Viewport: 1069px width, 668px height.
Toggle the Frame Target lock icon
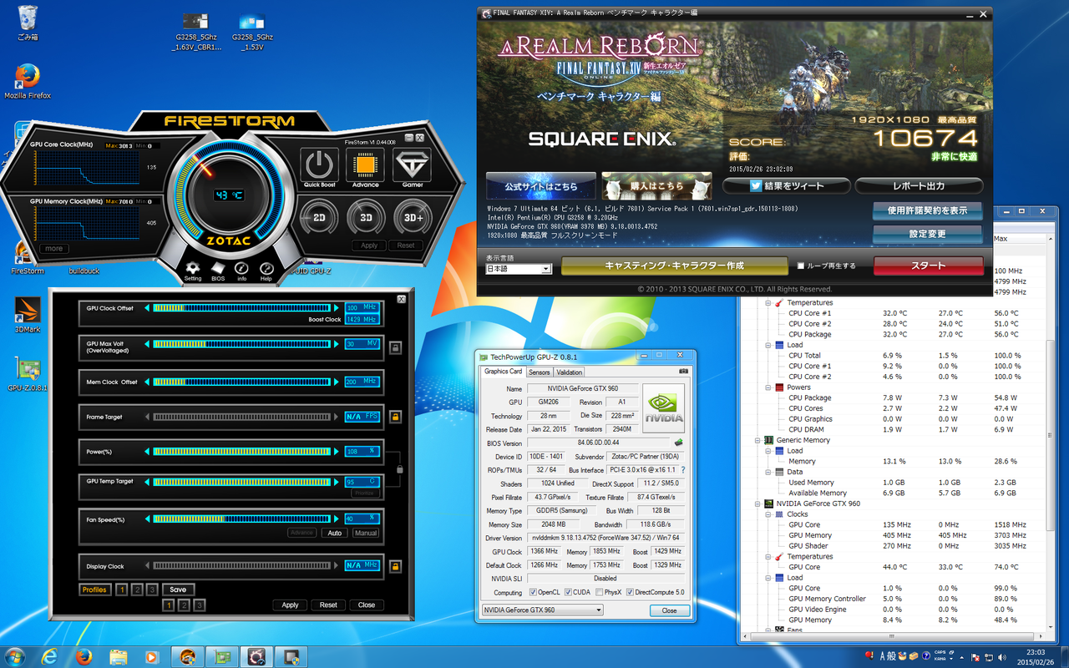click(x=395, y=417)
